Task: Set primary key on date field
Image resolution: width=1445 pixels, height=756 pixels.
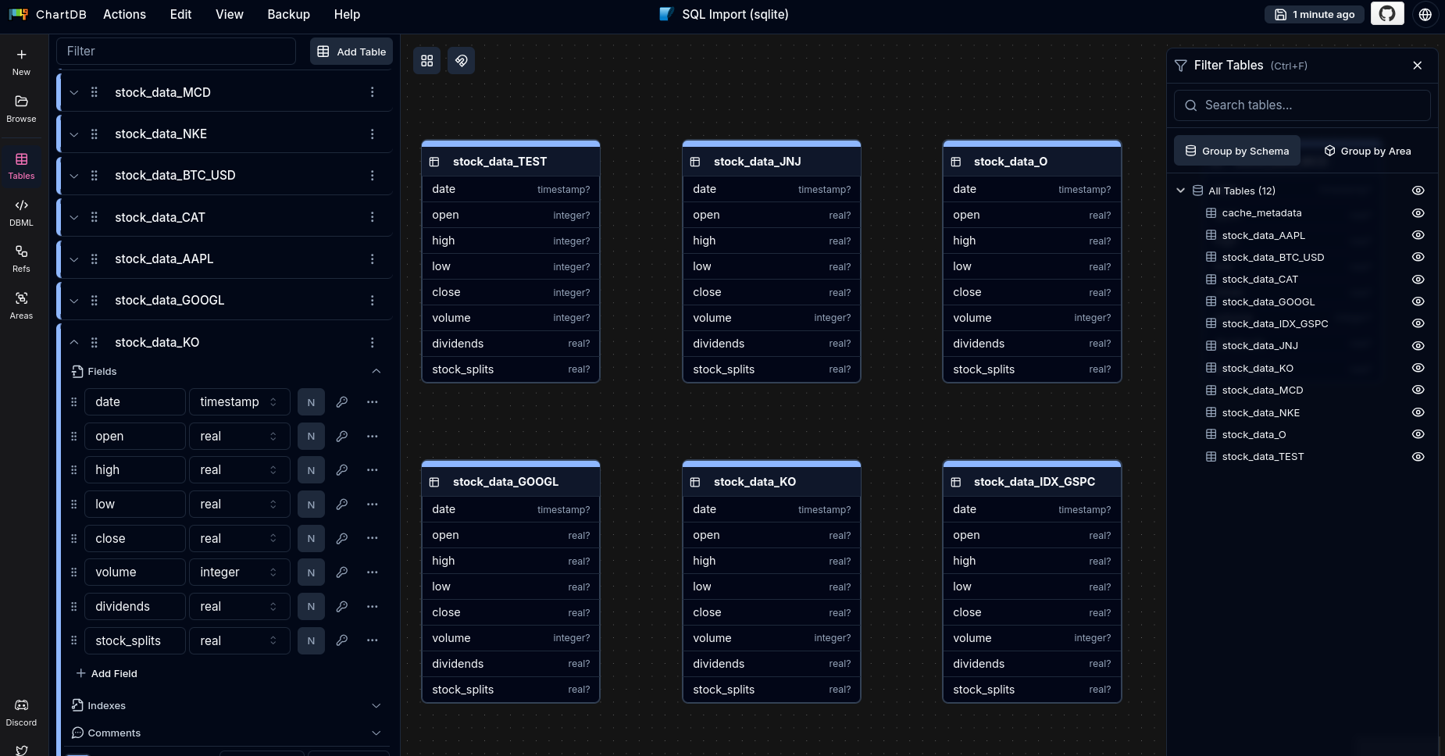Action: coord(341,402)
